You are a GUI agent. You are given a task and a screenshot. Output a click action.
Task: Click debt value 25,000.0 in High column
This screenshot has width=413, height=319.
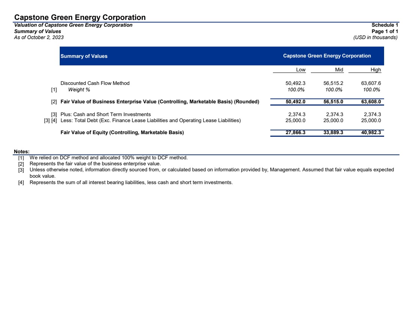371,121
